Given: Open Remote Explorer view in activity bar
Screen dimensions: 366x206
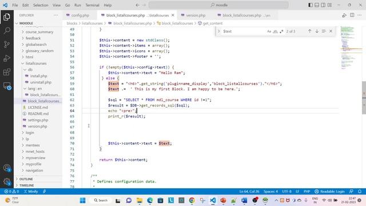Looking at the screenshot, I should point(7,86).
